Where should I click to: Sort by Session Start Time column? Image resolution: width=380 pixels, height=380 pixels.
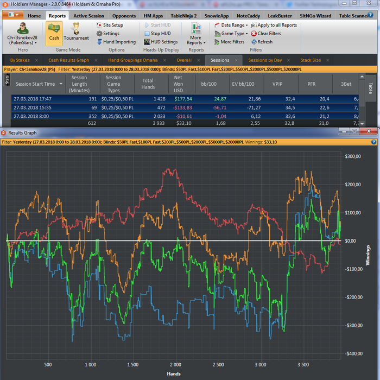pyautogui.click(x=35, y=84)
